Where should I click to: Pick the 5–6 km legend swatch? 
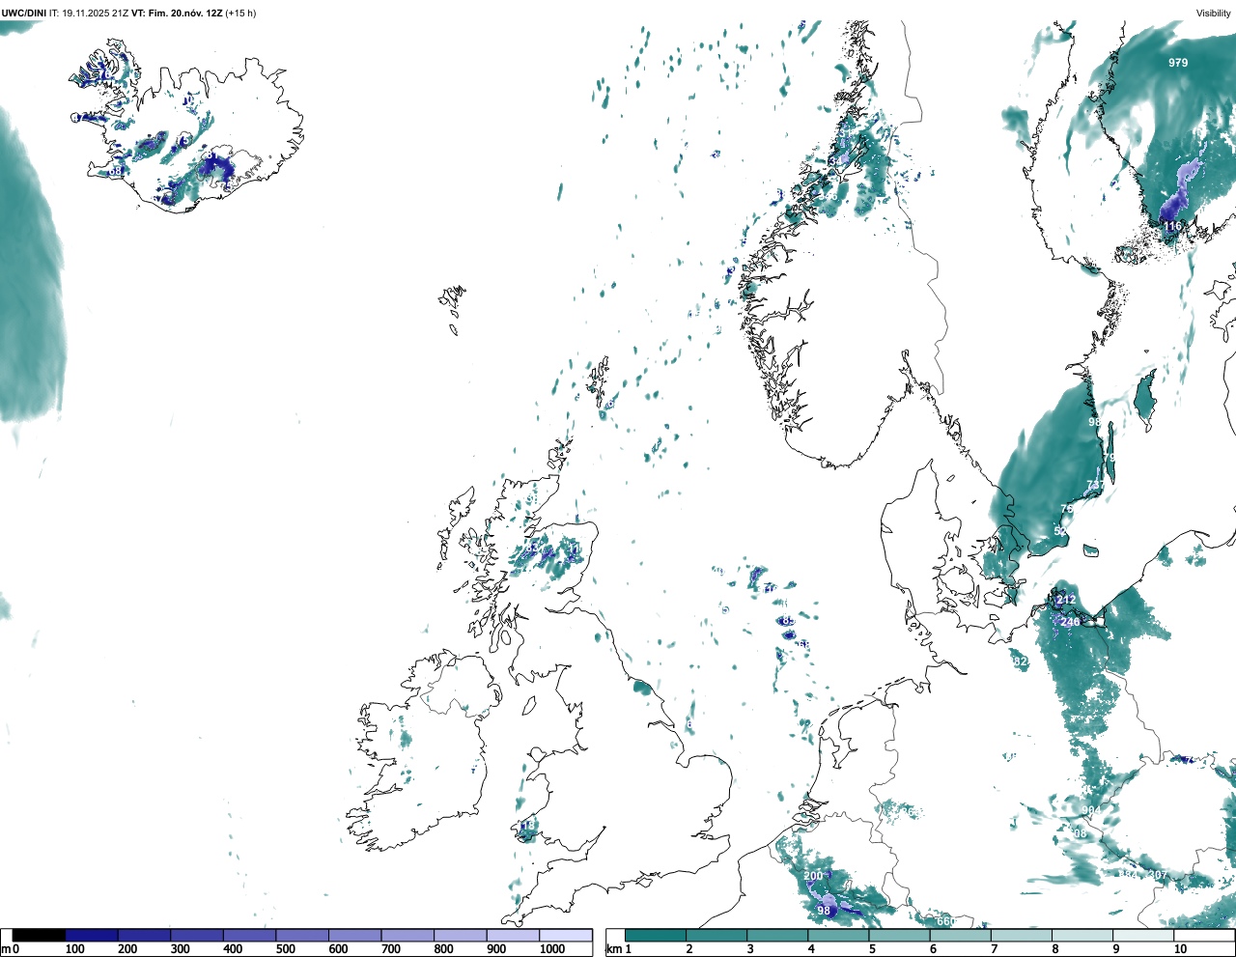click(899, 935)
